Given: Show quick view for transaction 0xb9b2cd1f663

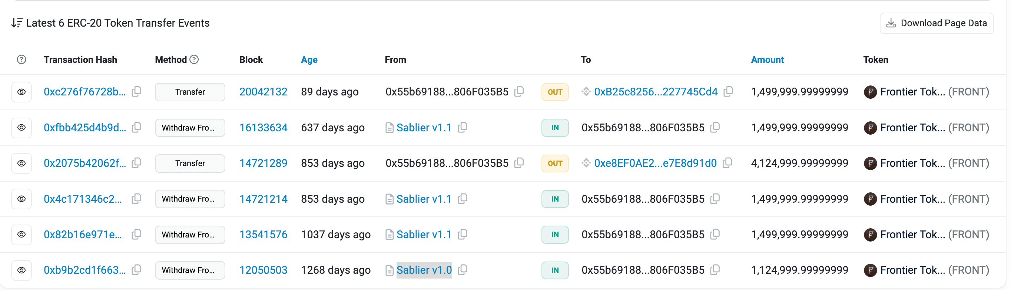Looking at the screenshot, I should [21, 270].
